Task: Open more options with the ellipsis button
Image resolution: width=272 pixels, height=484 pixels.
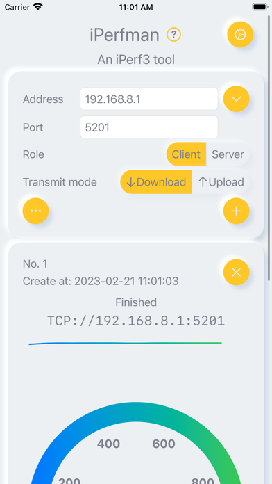Action: [x=35, y=211]
